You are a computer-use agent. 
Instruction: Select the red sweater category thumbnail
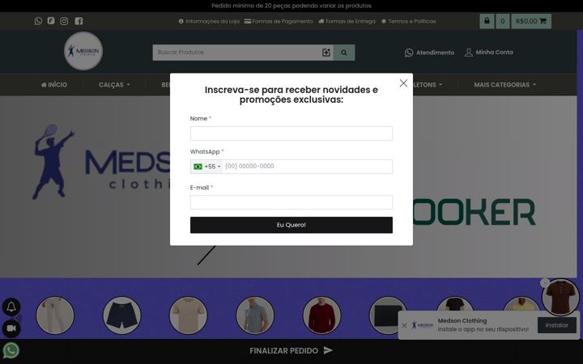(x=321, y=315)
